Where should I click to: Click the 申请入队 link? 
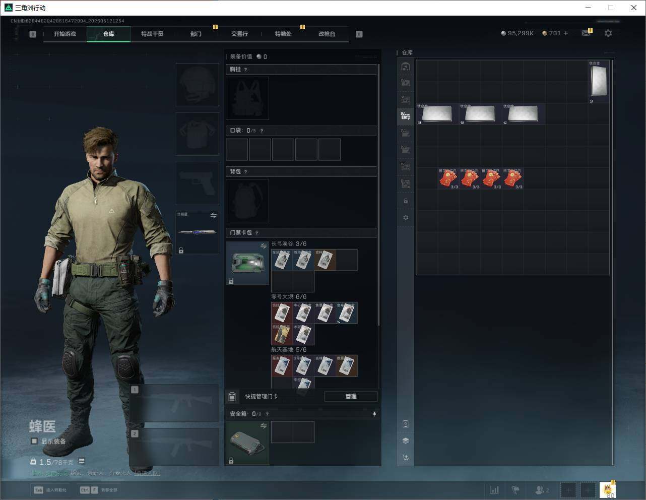point(147,473)
